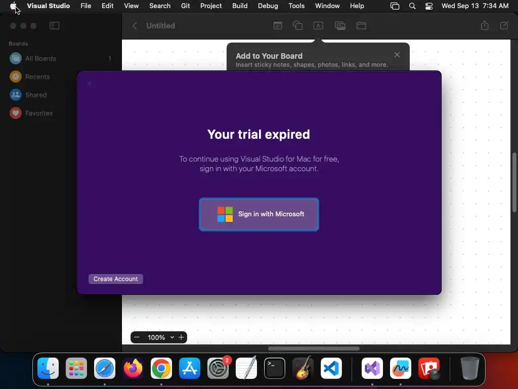Click the vertical scrollbar of the board
The image size is (518, 389).
coord(514,182)
